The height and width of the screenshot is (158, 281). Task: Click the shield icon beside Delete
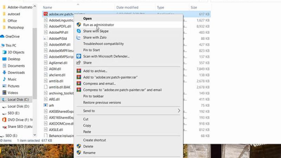[x=79, y=146]
